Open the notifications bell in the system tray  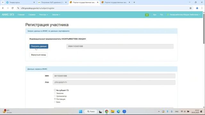[201, 111]
